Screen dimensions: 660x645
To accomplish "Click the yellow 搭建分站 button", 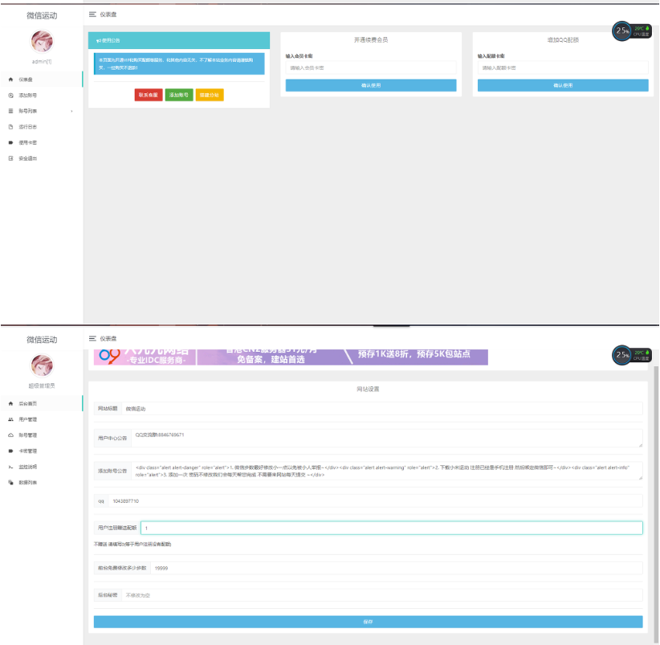I will (210, 95).
